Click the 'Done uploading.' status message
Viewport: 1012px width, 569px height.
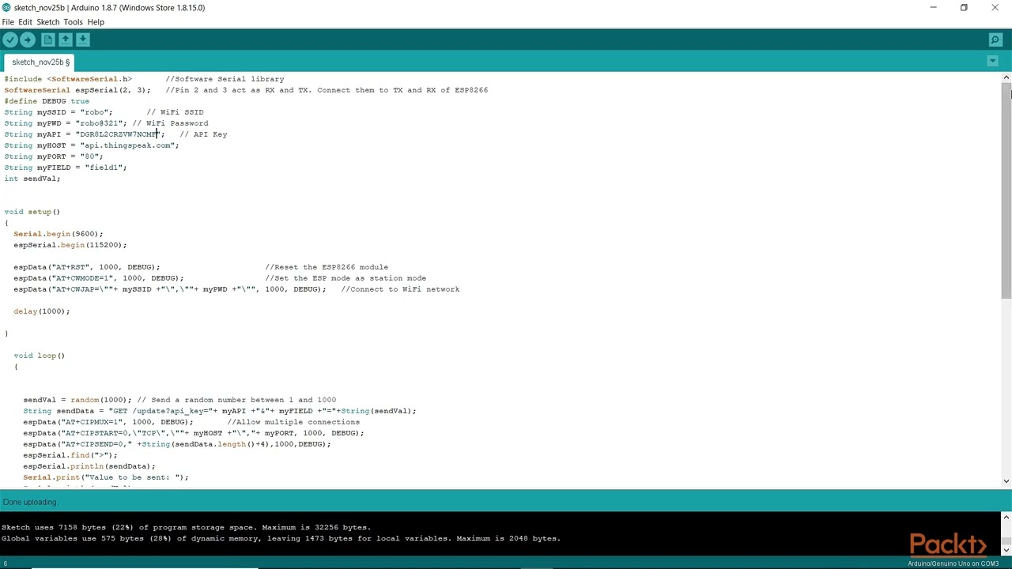(x=30, y=503)
